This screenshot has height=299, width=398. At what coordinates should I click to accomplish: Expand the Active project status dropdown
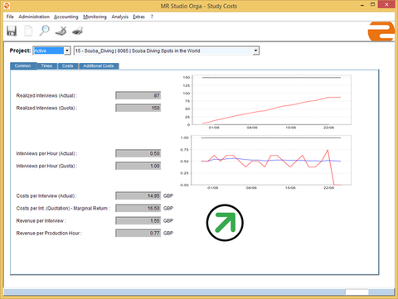point(67,51)
